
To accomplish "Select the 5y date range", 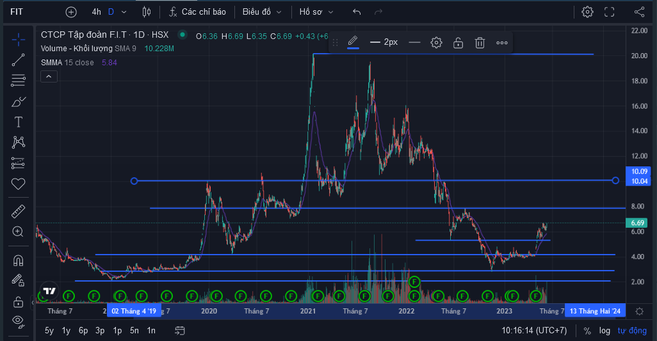I will tap(49, 331).
